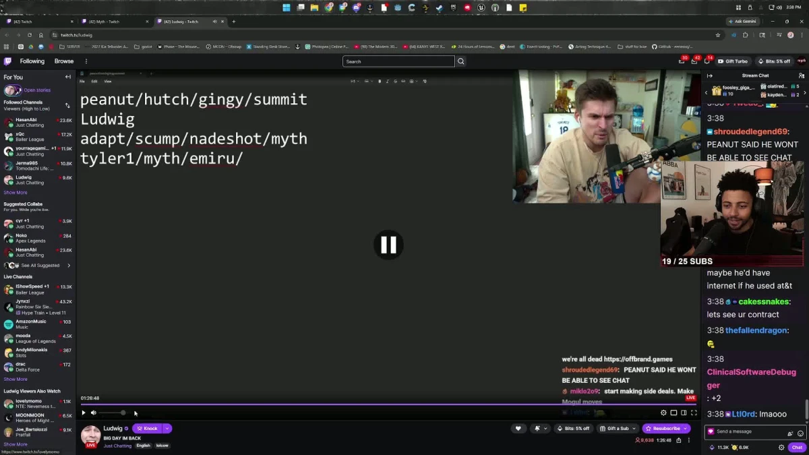Open HasanAbi in Followed Channels
Viewport: 809px width, 455px height.
click(x=38, y=122)
